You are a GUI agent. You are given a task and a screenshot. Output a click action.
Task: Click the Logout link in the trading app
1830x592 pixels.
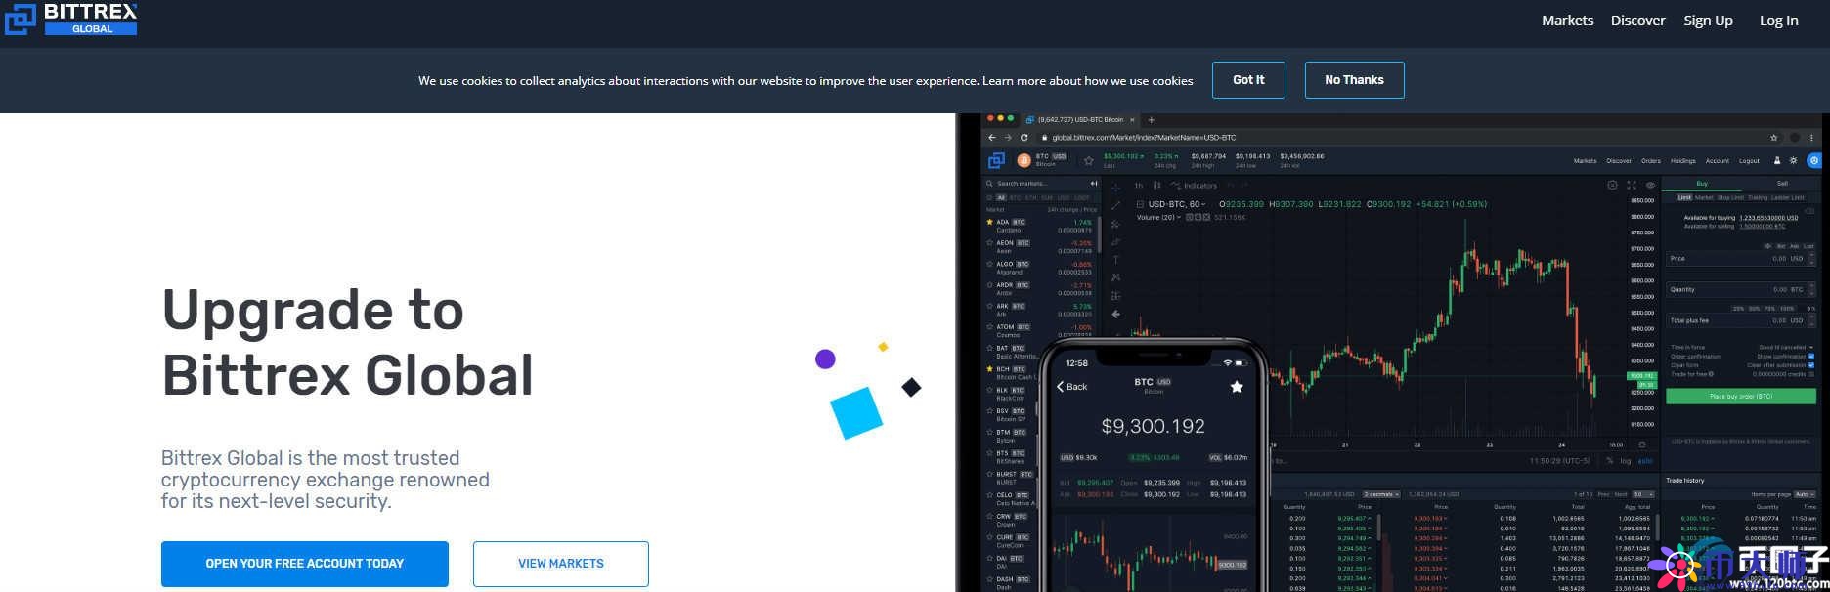click(1749, 161)
